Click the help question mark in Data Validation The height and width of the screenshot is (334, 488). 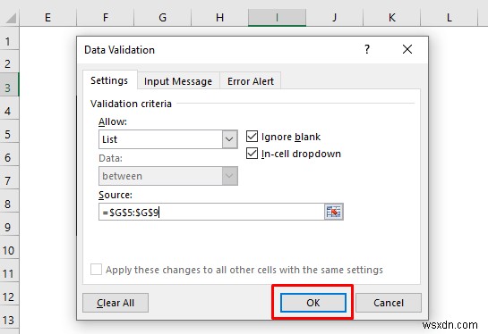tap(367, 49)
